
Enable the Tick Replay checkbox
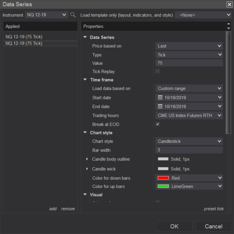(x=157, y=71)
